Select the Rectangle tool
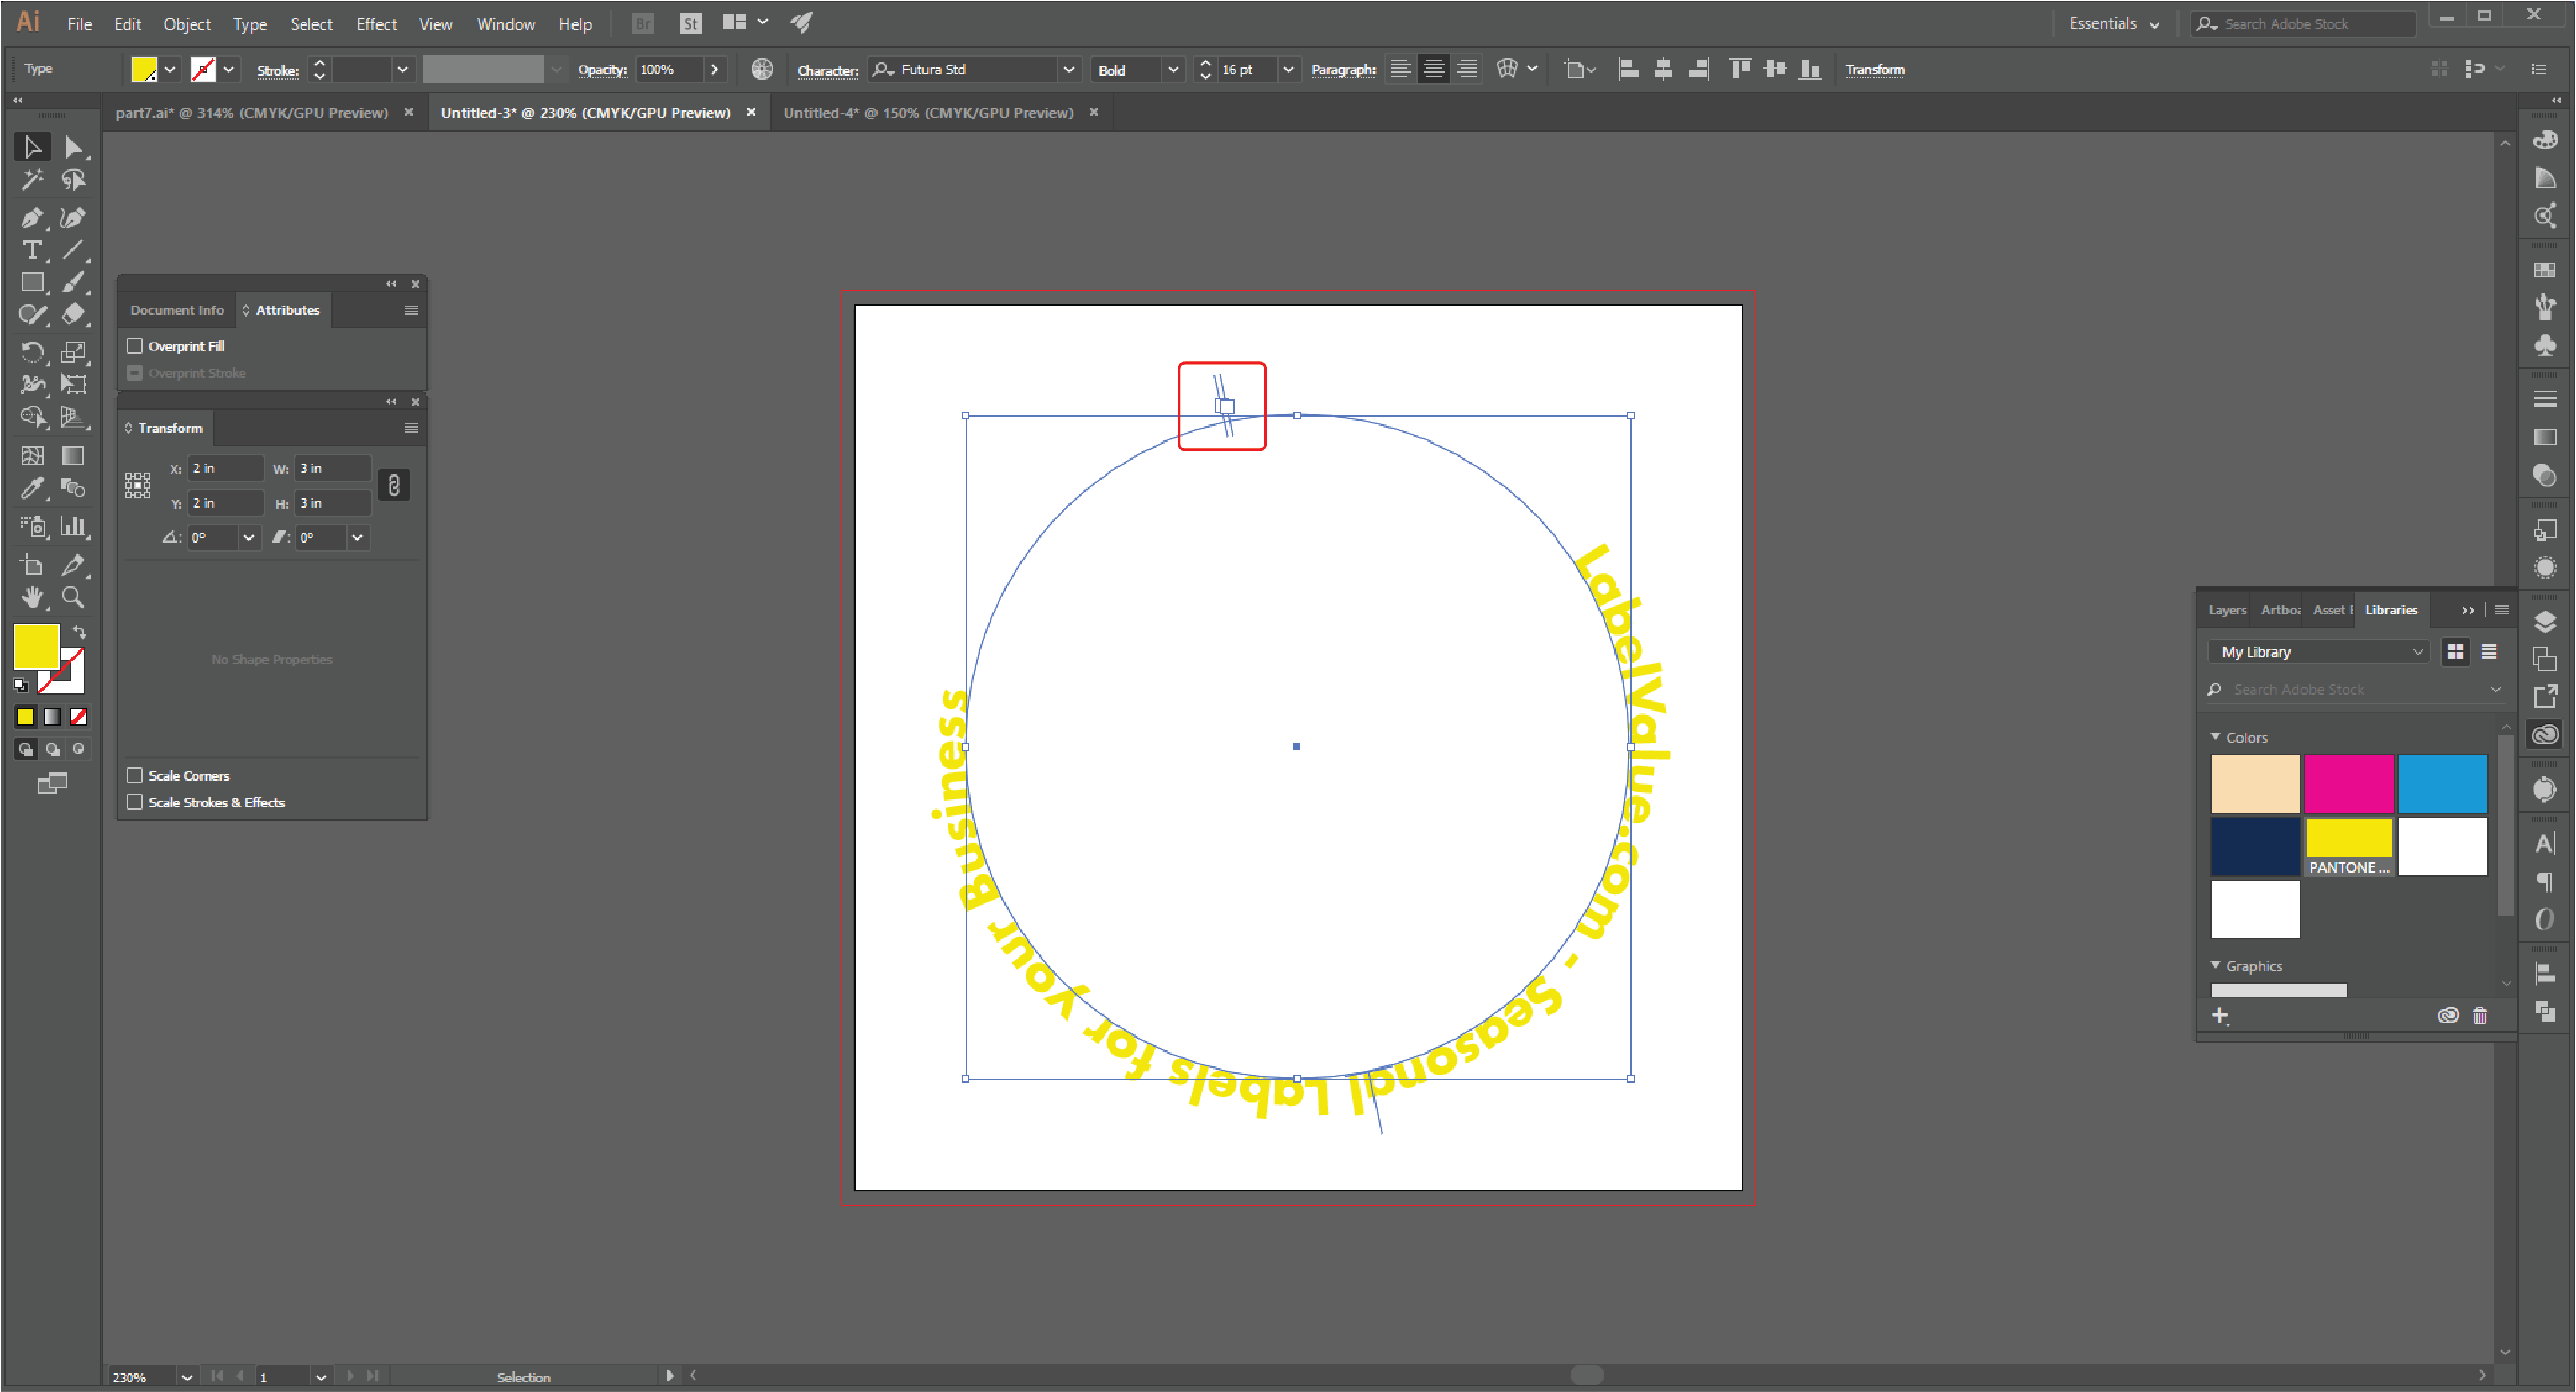Image resolution: width=2576 pixels, height=1392 pixels. click(x=32, y=283)
